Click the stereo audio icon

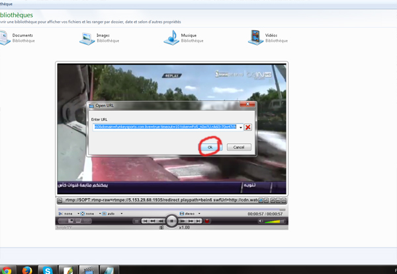[x=181, y=214]
